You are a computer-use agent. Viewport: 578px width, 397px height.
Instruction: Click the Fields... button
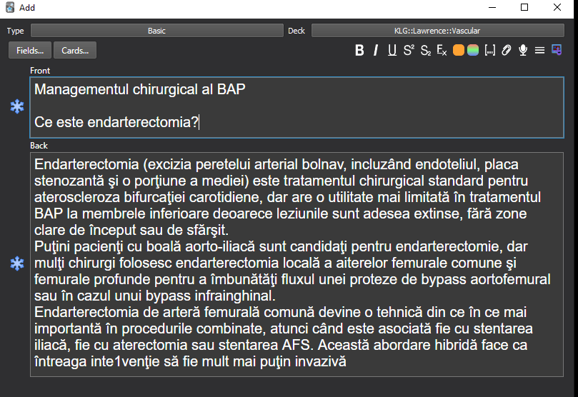(30, 50)
